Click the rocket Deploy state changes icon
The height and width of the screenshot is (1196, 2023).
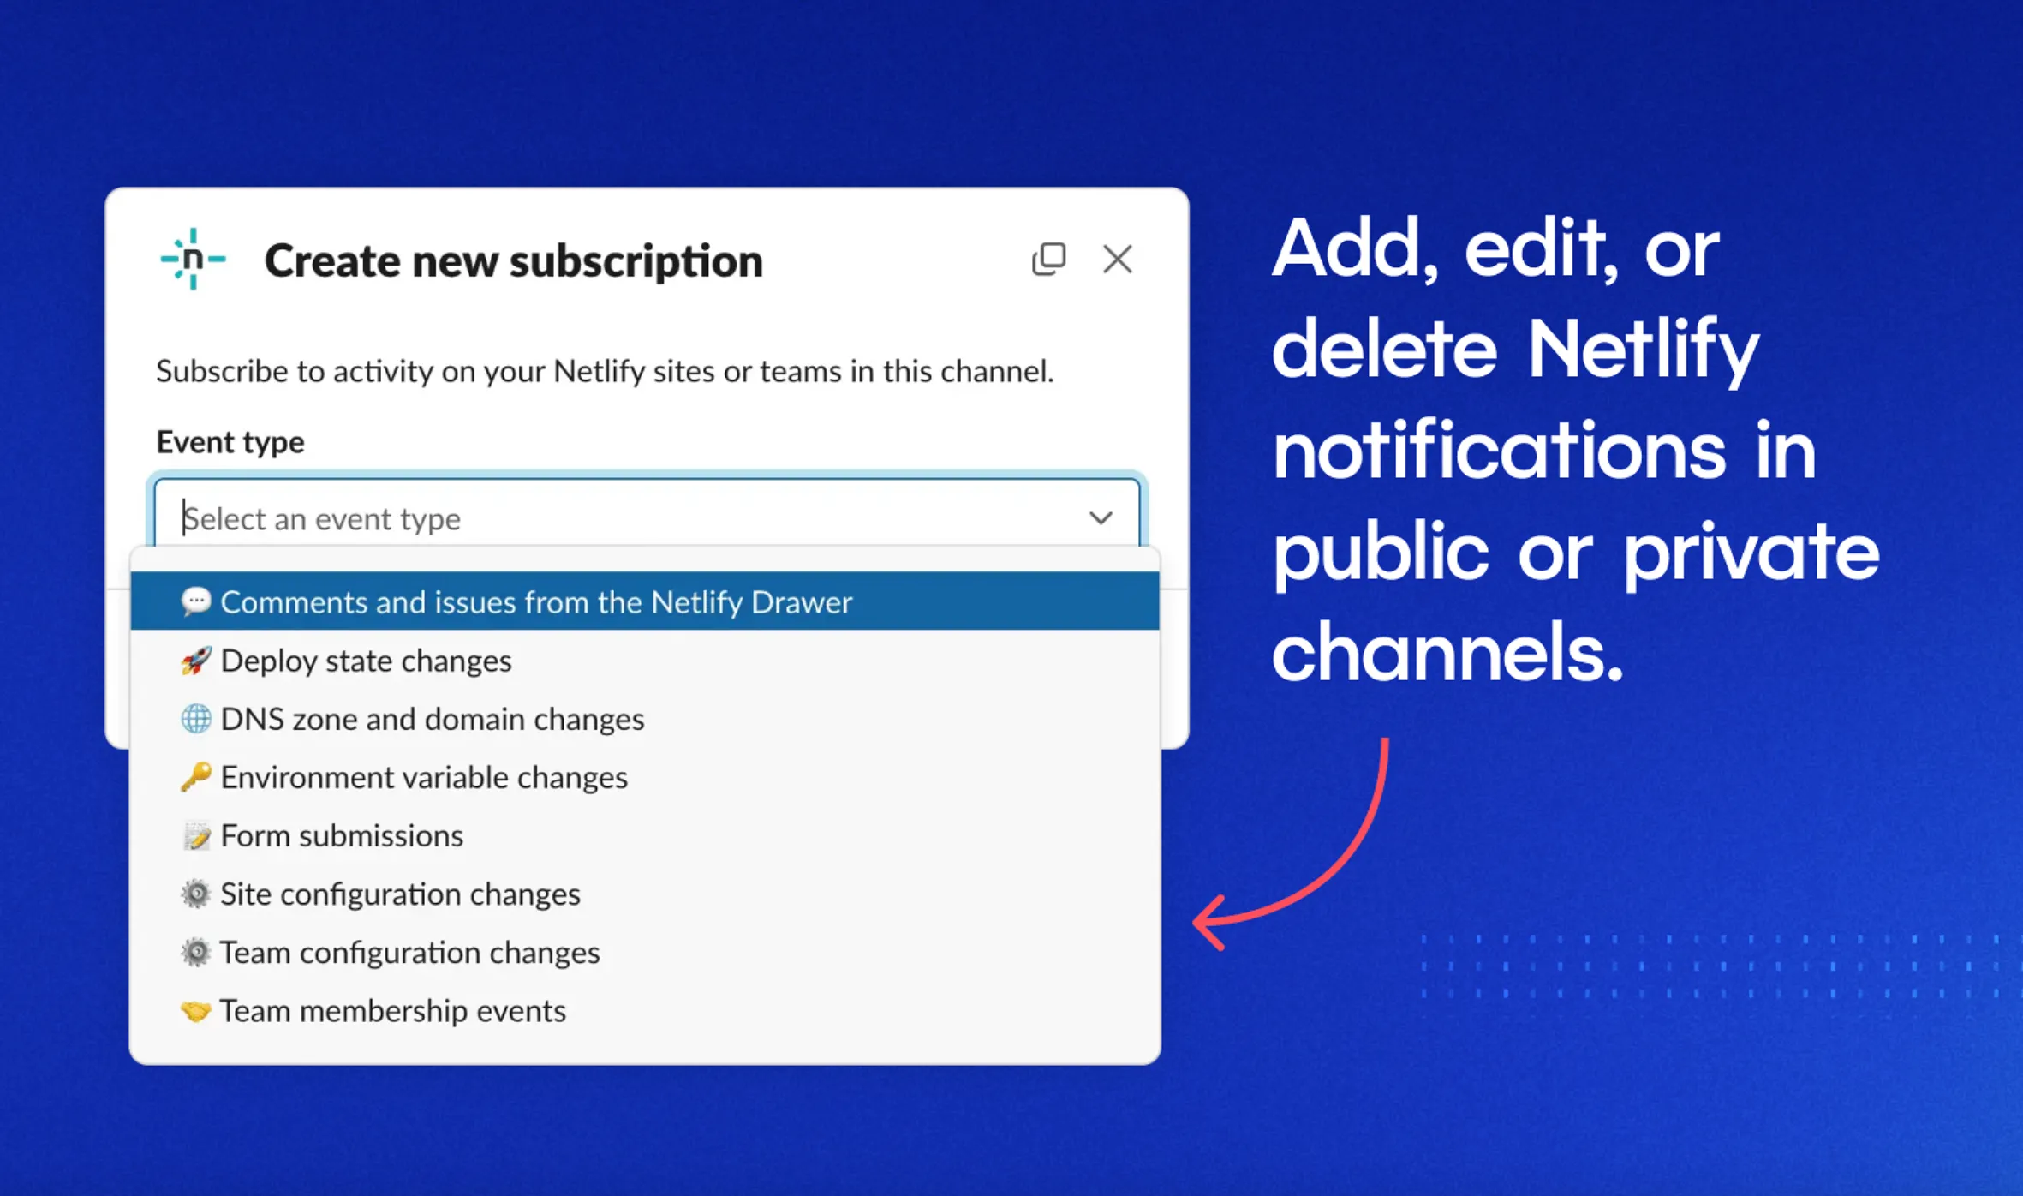pos(196,660)
